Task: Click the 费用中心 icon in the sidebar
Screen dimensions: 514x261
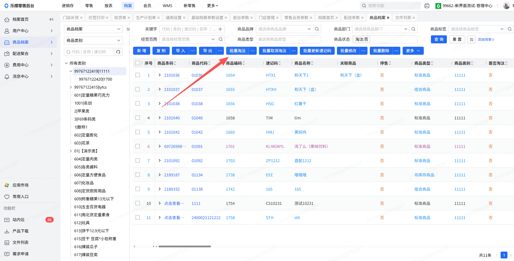Action: click(x=7, y=65)
